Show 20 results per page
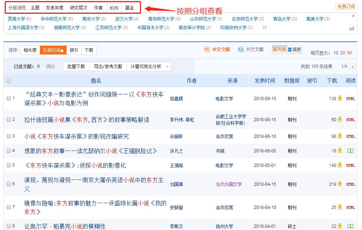 343,53
